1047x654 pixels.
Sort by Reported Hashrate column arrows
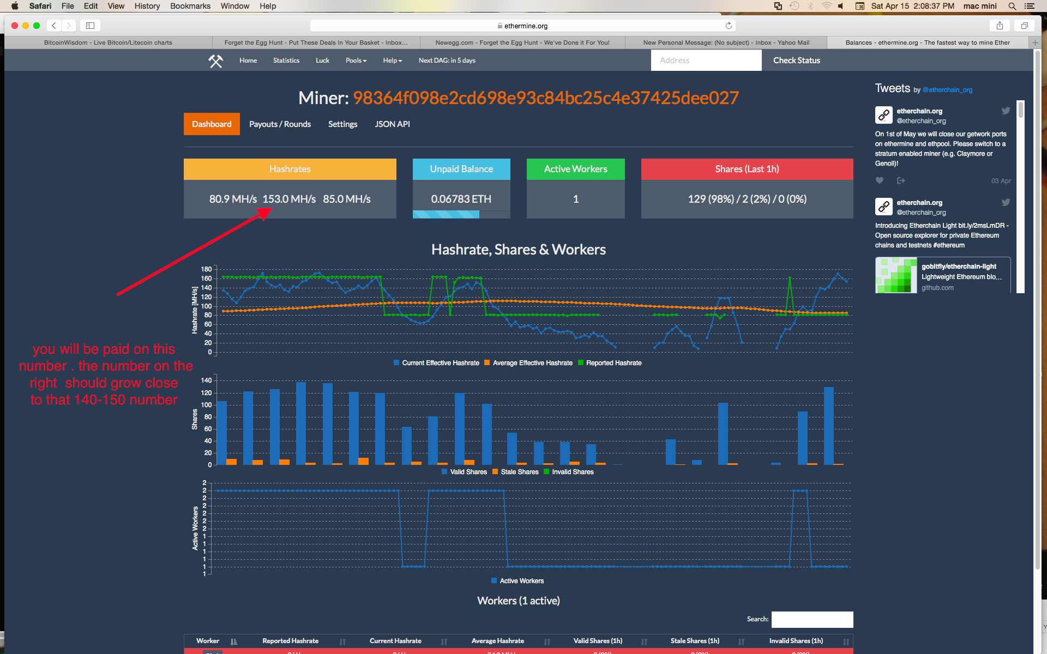coord(342,641)
